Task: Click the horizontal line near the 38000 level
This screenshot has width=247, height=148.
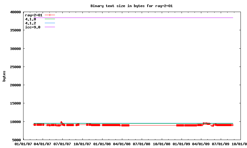Action: coord(139,18)
